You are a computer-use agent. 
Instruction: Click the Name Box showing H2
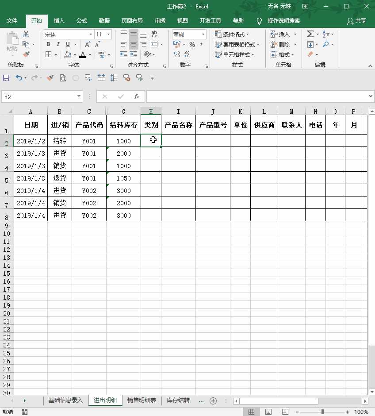tap(42, 96)
